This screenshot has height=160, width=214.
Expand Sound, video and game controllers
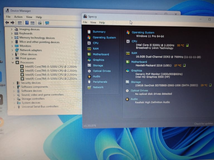14,95
